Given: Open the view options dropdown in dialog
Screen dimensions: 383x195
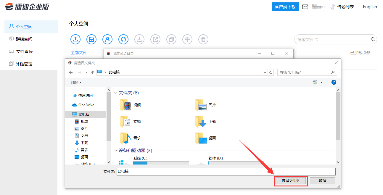Looking at the screenshot, I should click(x=316, y=82).
